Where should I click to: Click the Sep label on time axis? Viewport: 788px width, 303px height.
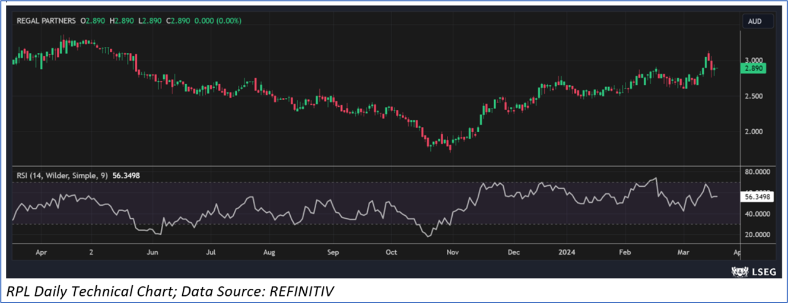(332, 252)
